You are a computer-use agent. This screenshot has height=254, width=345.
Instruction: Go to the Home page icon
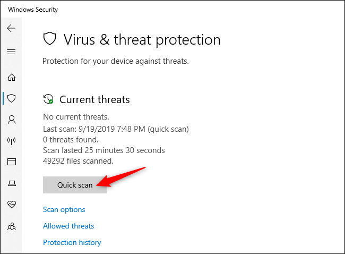click(11, 77)
